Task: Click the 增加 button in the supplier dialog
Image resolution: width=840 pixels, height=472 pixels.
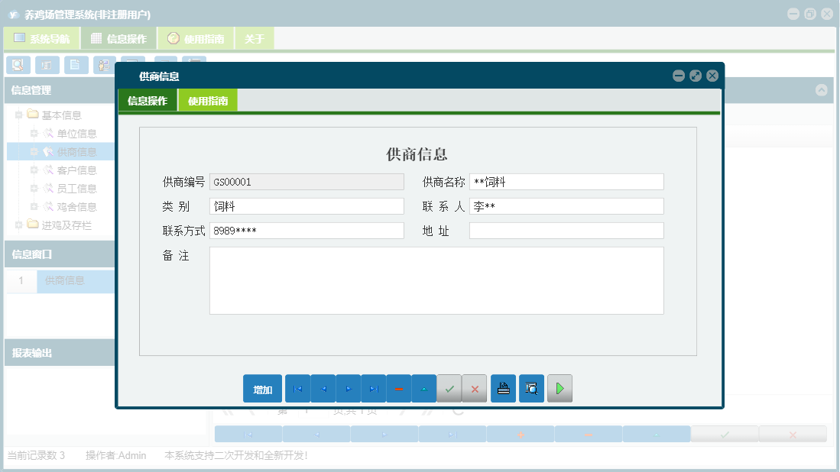Action: tap(262, 389)
